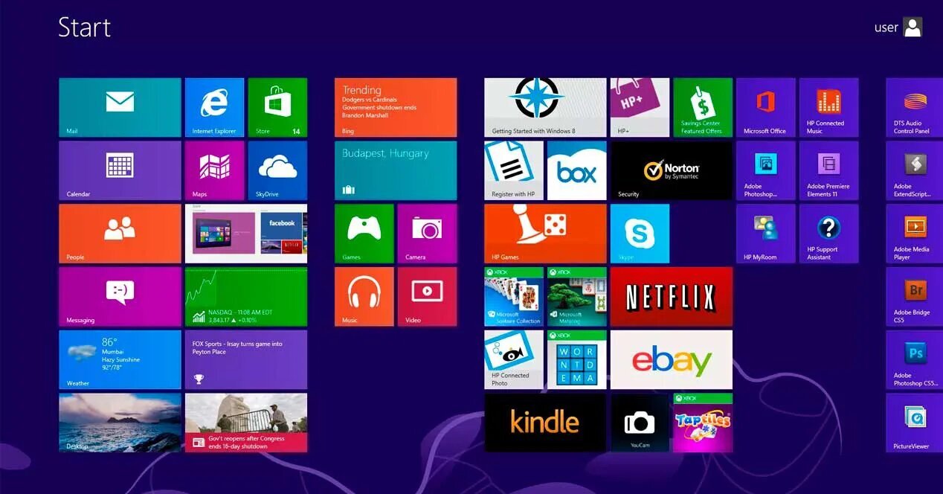The width and height of the screenshot is (943, 494).
Task: Open the Calendar tile
Action: (120, 170)
